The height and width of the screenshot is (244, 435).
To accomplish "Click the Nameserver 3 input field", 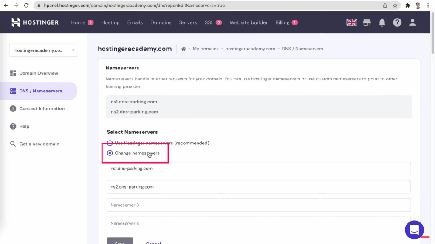I will (x=259, y=205).
